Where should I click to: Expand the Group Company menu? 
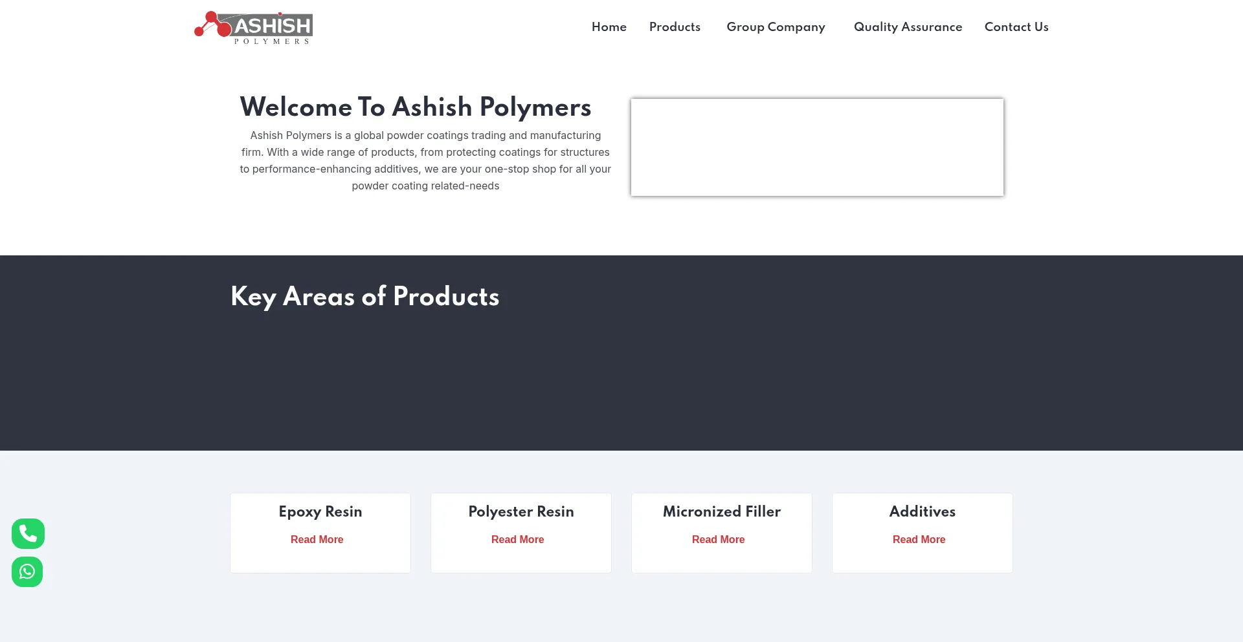click(776, 27)
